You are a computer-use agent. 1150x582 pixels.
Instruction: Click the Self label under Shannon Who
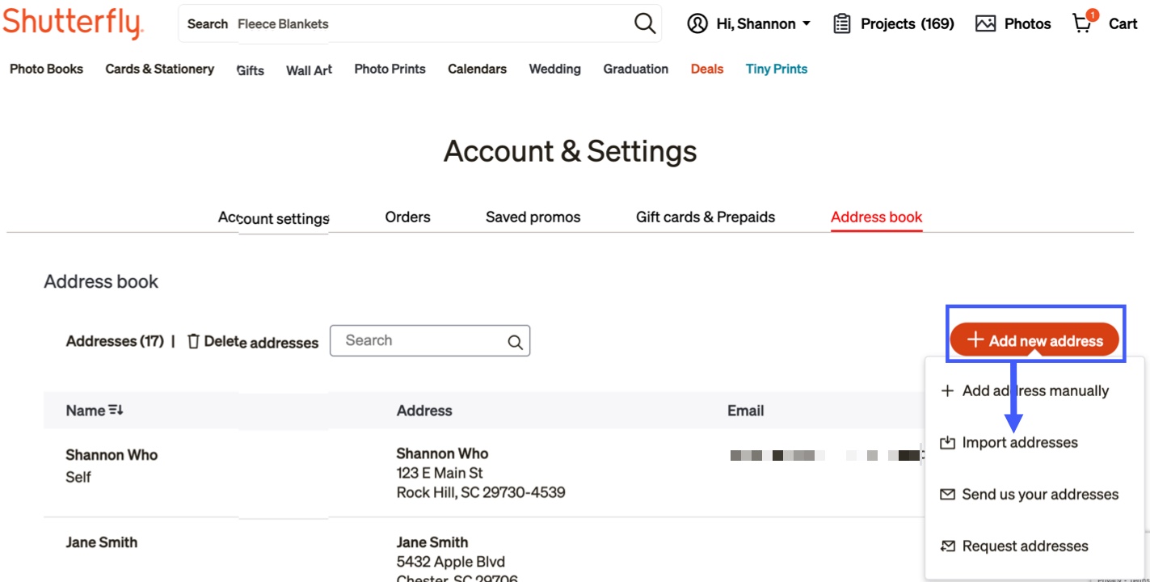[78, 476]
